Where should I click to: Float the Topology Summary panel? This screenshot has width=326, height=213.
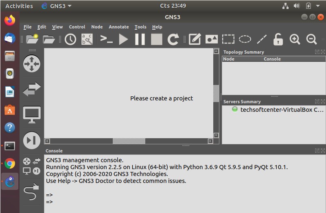[x=317, y=52]
